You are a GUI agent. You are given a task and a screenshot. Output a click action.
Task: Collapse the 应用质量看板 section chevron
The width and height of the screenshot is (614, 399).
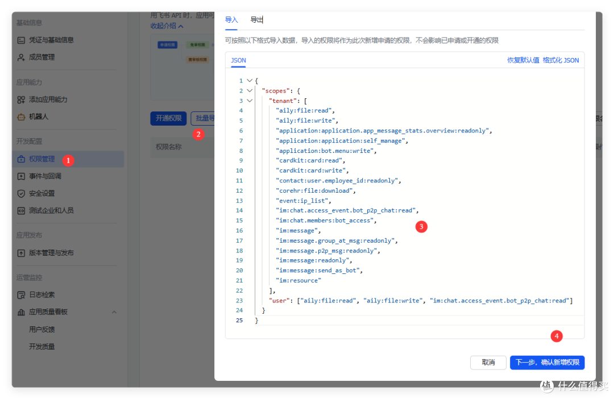point(114,312)
